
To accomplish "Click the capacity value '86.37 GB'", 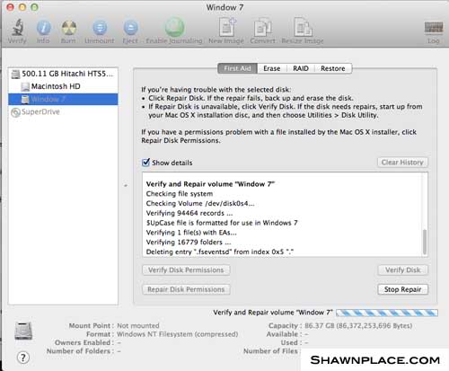I will tap(358, 326).
